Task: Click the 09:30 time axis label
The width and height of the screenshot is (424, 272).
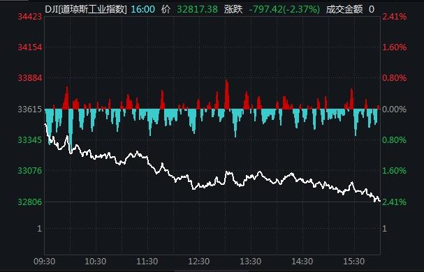Action: (44, 262)
